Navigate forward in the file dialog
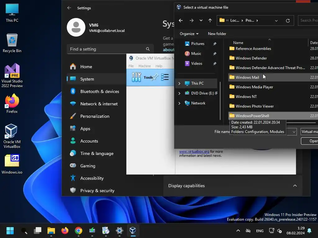 coord(191,20)
